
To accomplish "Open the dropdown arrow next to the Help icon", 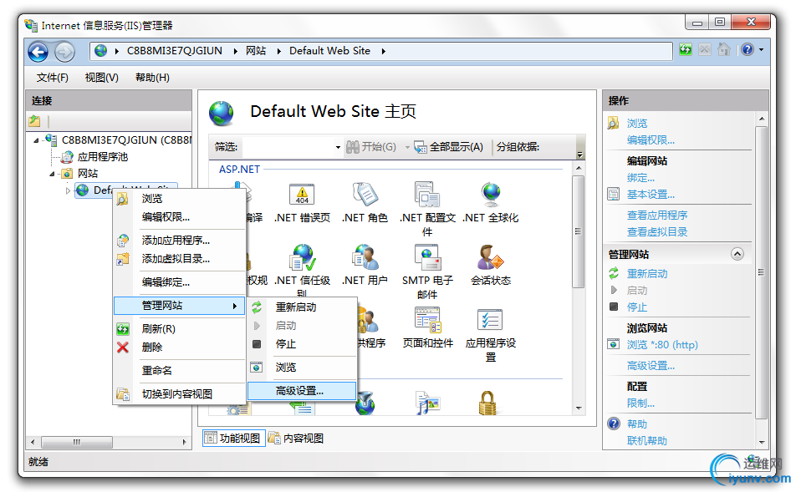I will pos(761,50).
